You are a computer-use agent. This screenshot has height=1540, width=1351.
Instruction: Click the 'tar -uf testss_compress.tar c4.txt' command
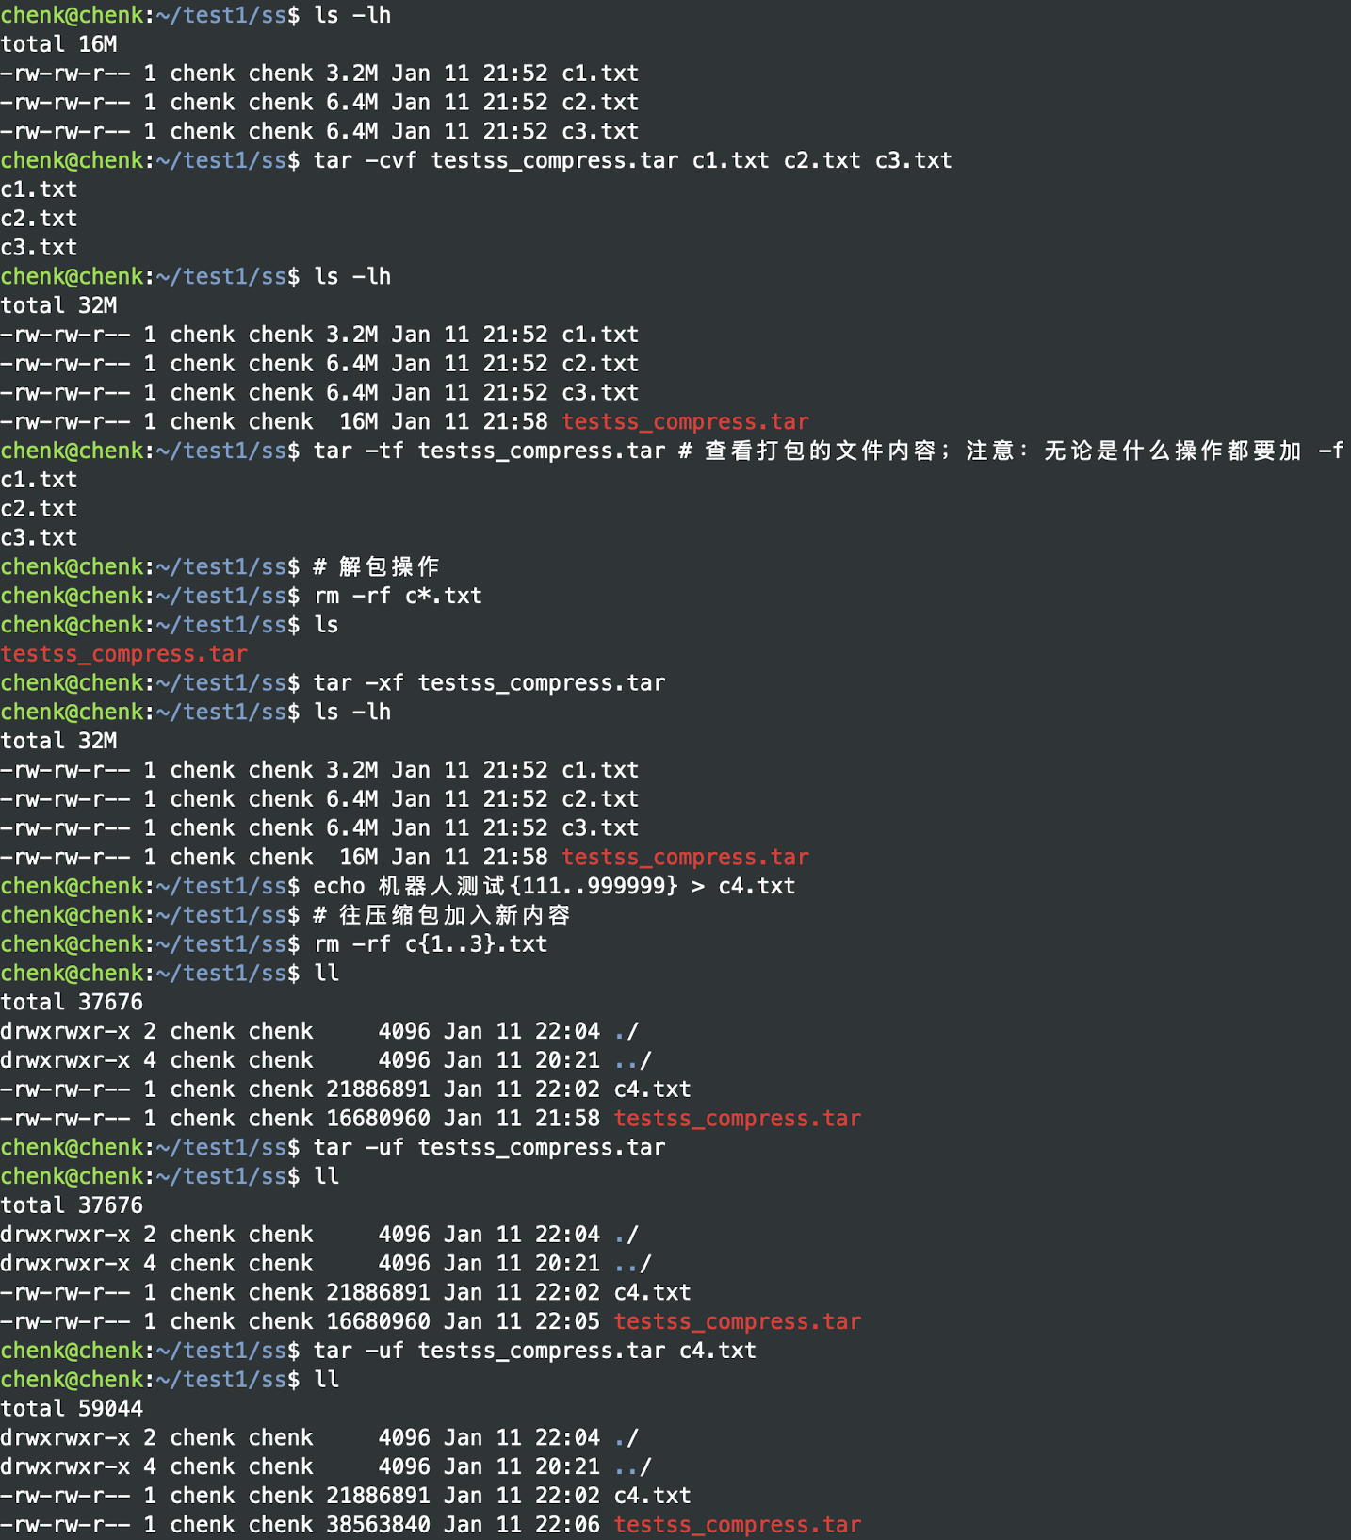point(534,1351)
